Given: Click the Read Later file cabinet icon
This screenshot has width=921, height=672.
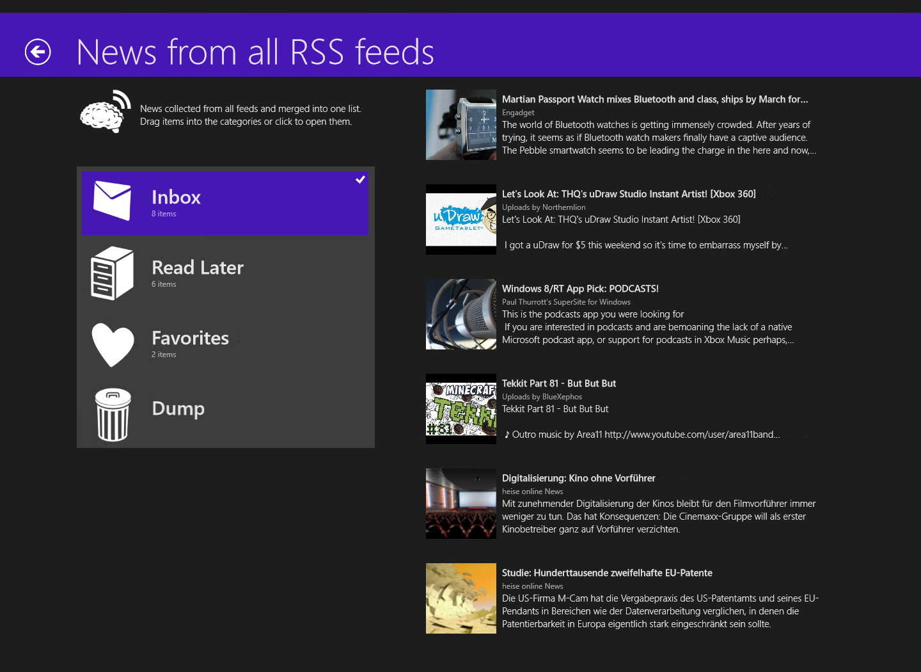Looking at the screenshot, I should 113,273.
